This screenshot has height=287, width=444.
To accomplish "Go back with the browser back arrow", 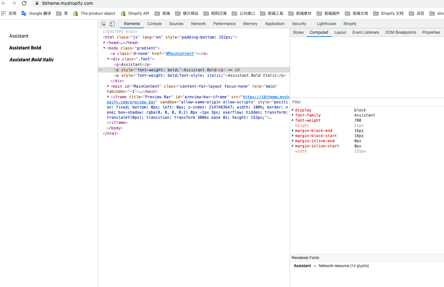I will [4, 3].
